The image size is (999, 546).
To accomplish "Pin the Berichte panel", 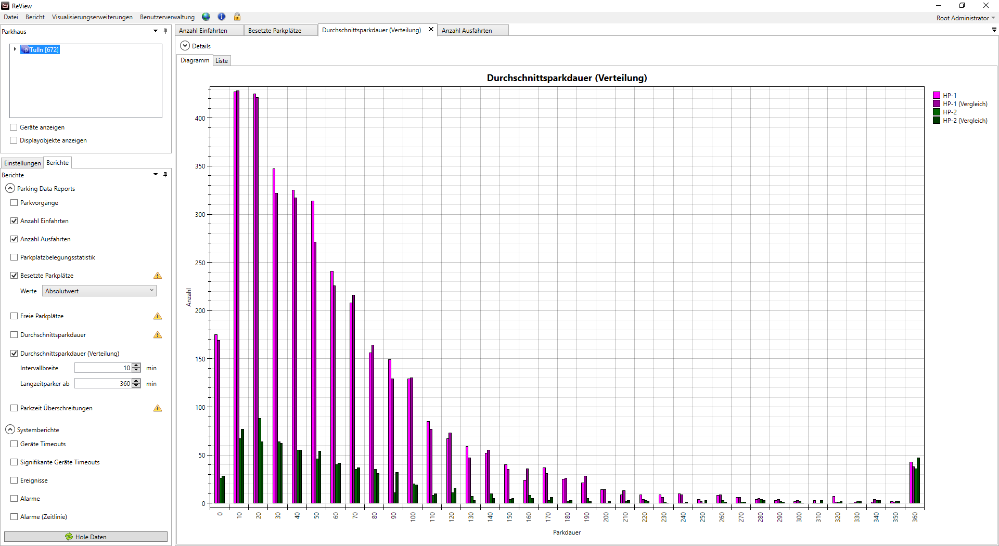I will (165, 175).
